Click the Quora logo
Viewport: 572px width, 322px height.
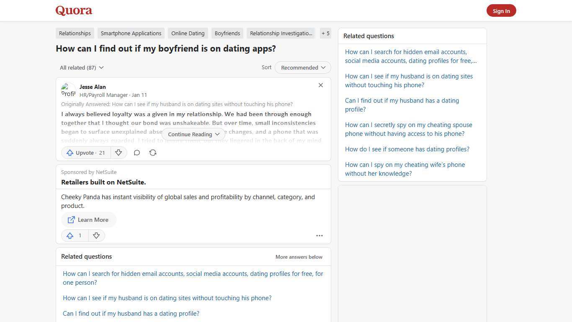pos(73,10)
